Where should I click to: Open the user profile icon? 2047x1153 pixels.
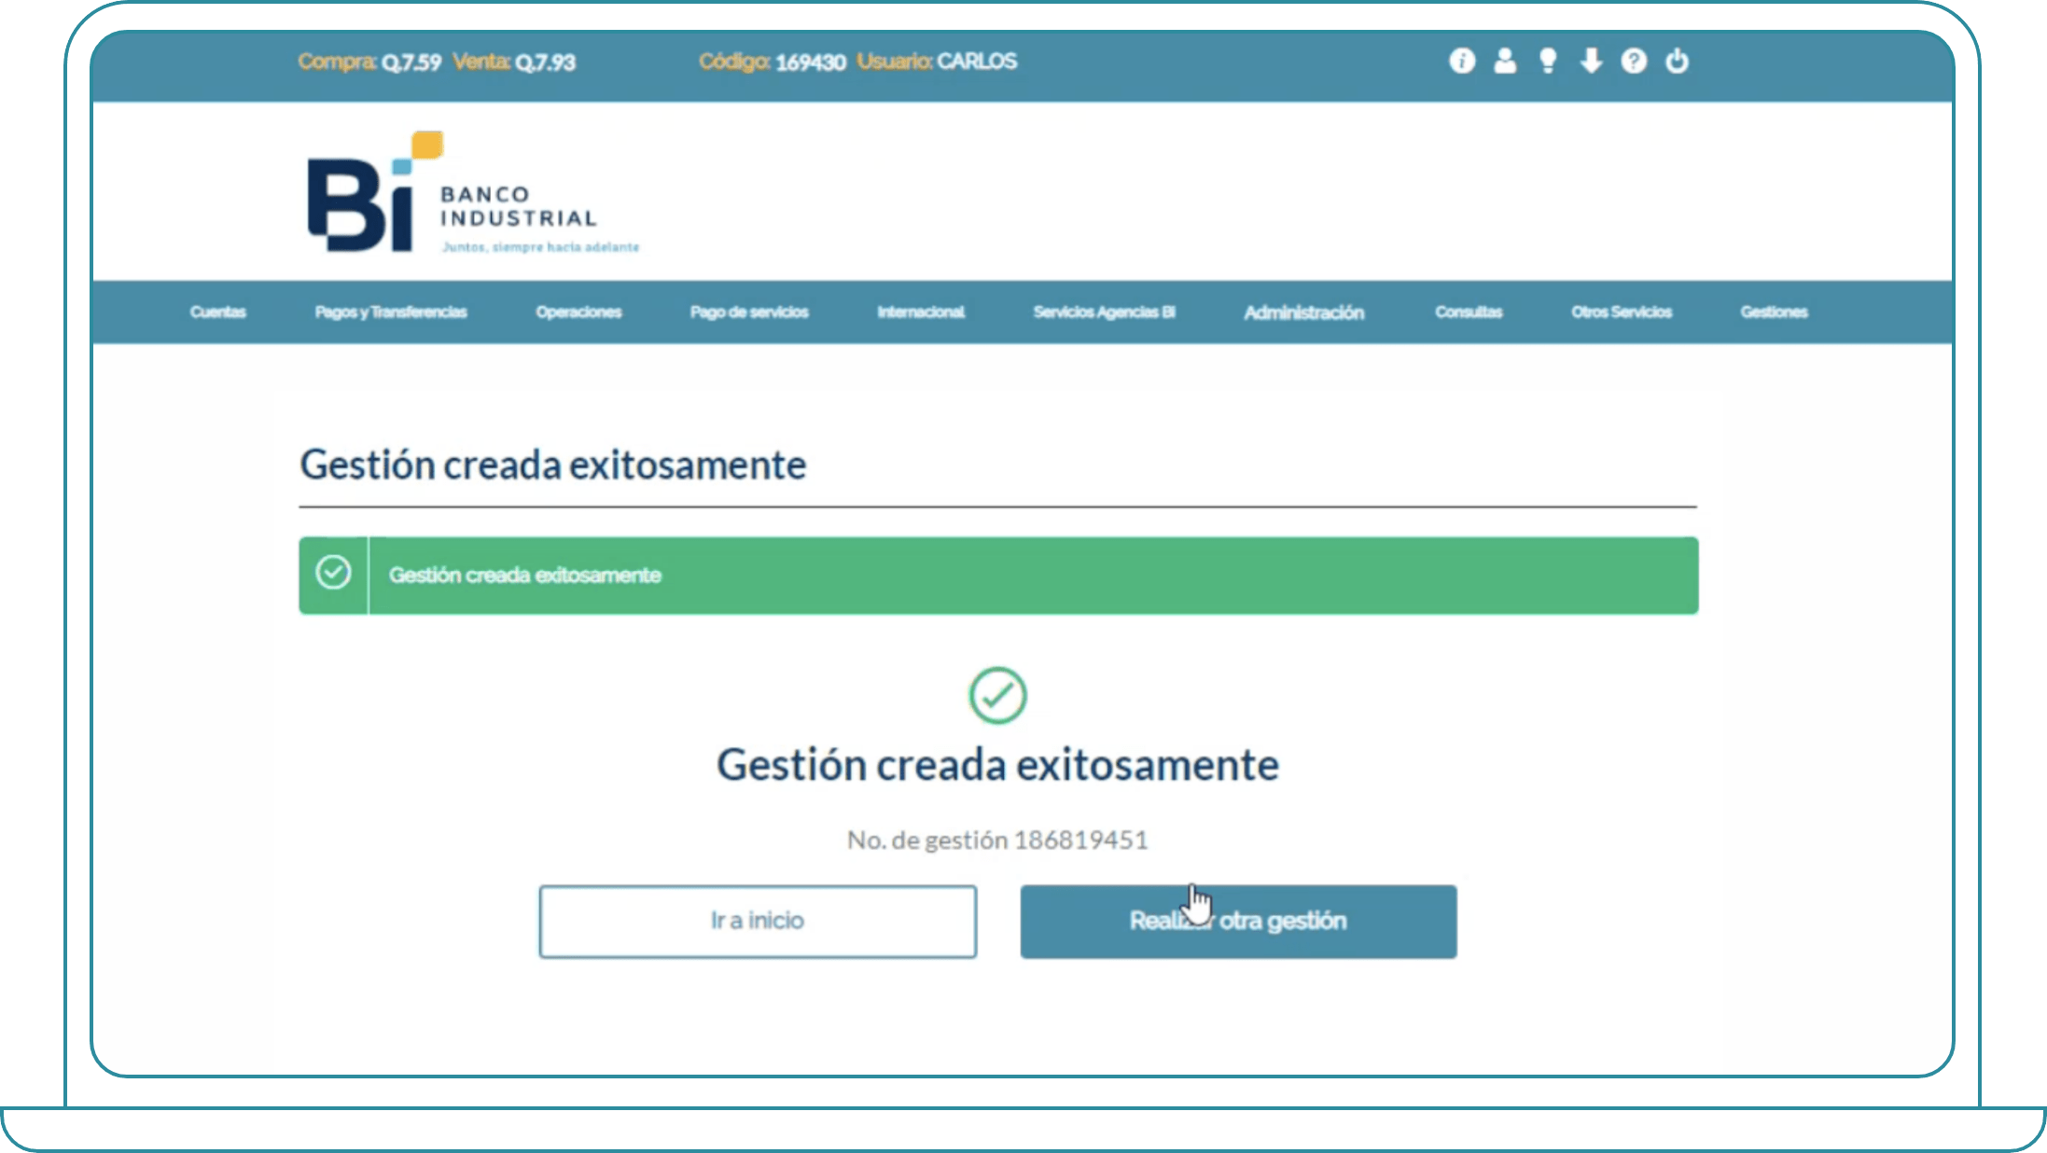[1505, 61]
